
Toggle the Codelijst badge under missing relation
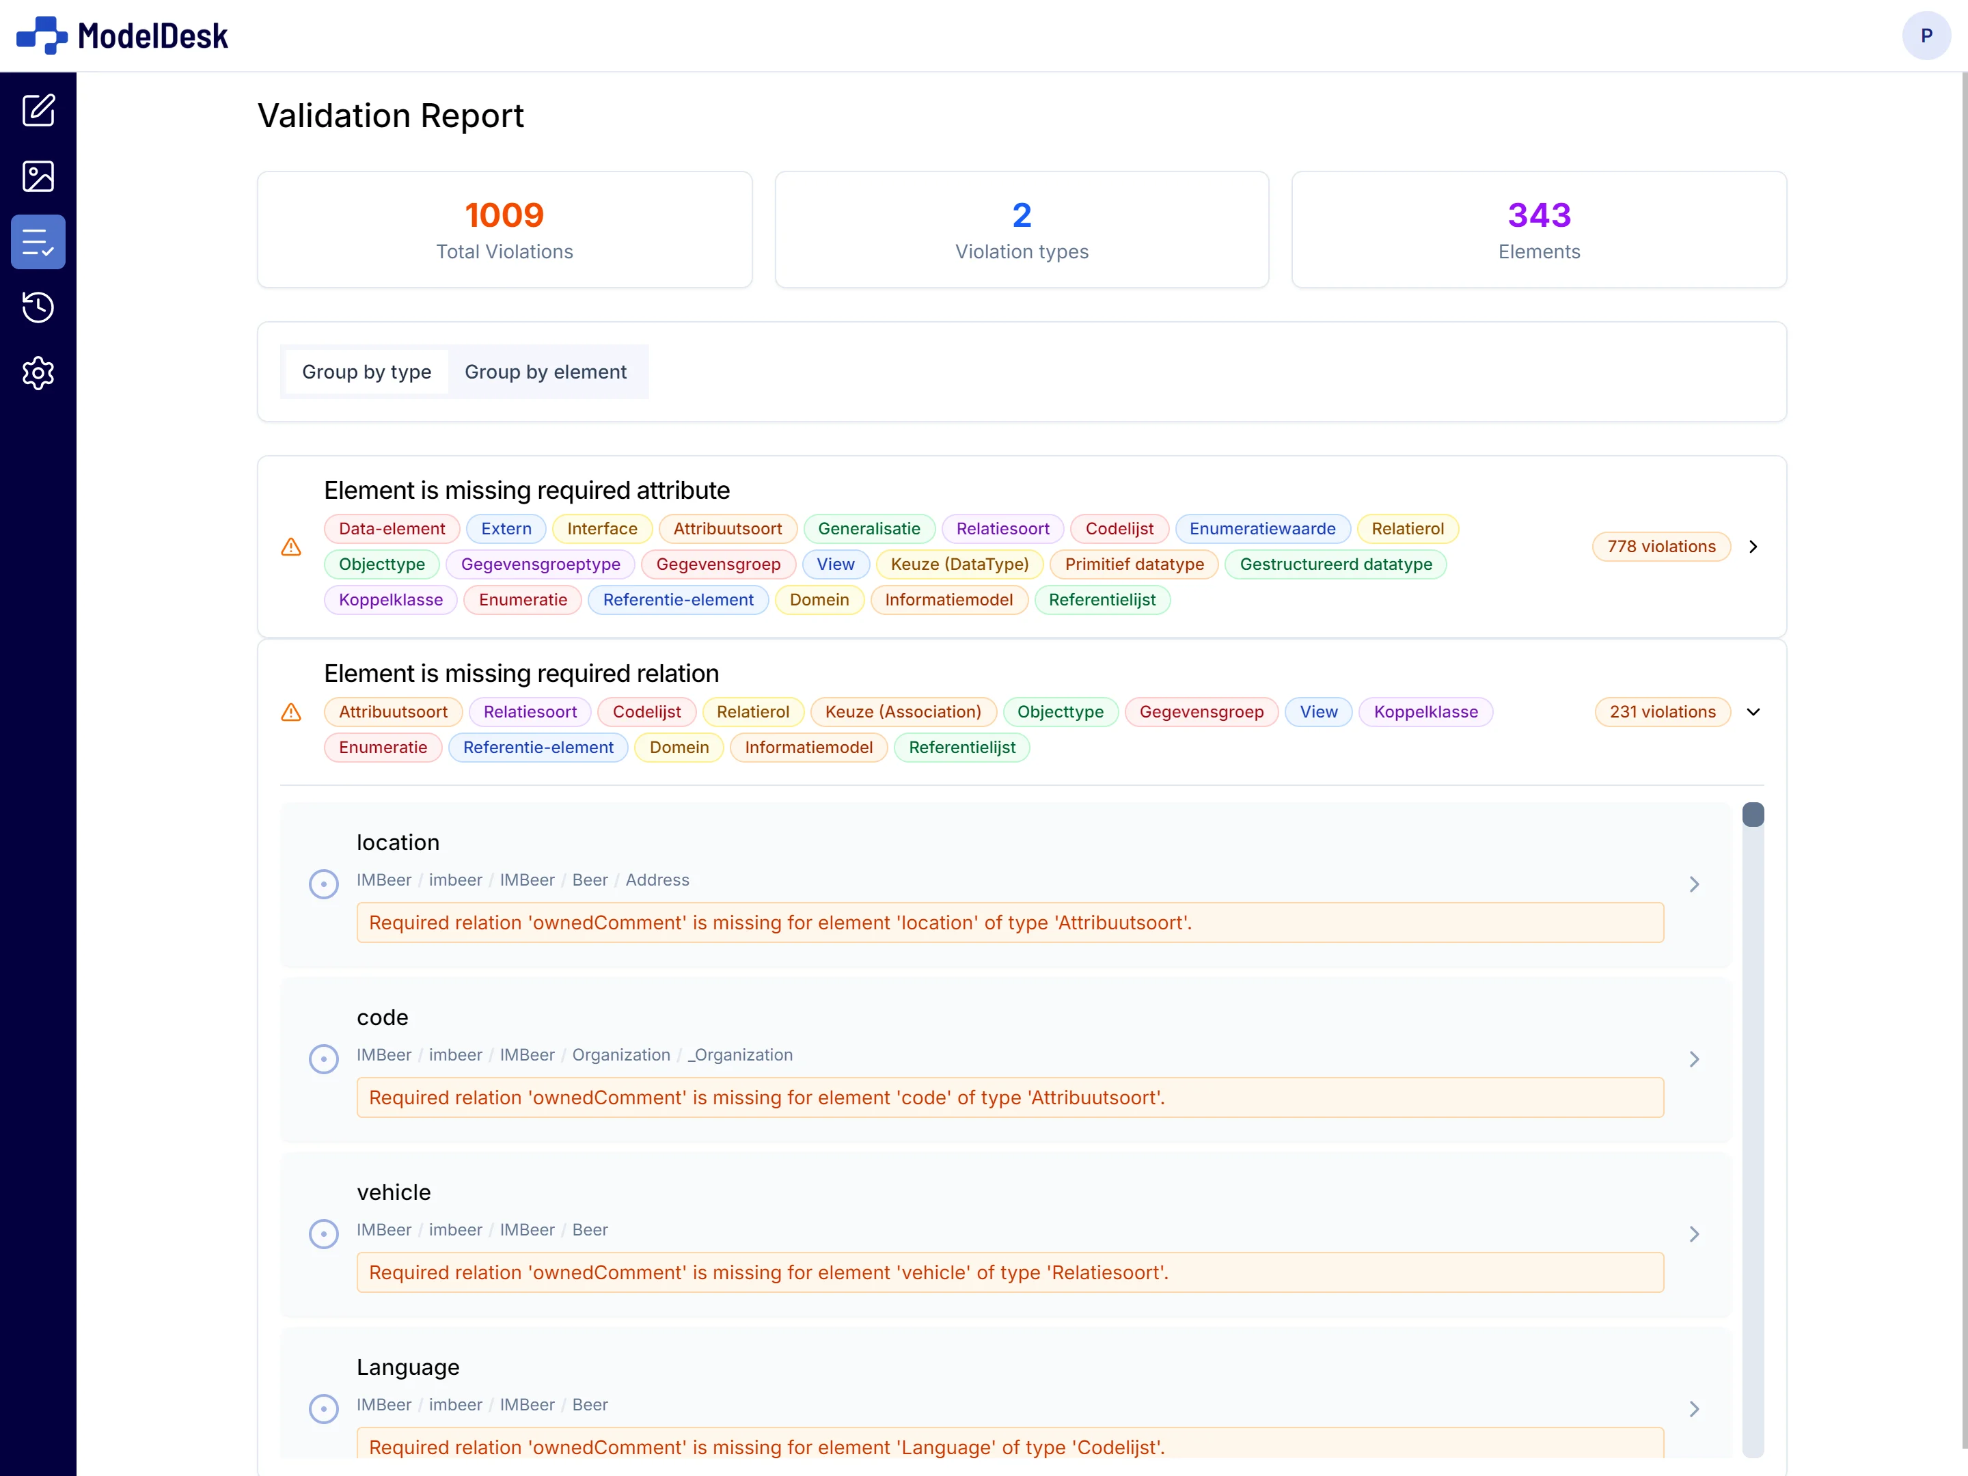(647, 712)
